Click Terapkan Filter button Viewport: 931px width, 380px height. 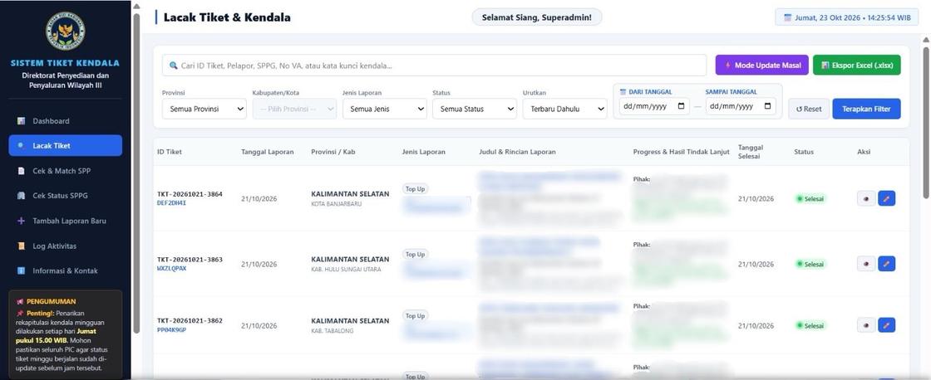pos(866,109)
